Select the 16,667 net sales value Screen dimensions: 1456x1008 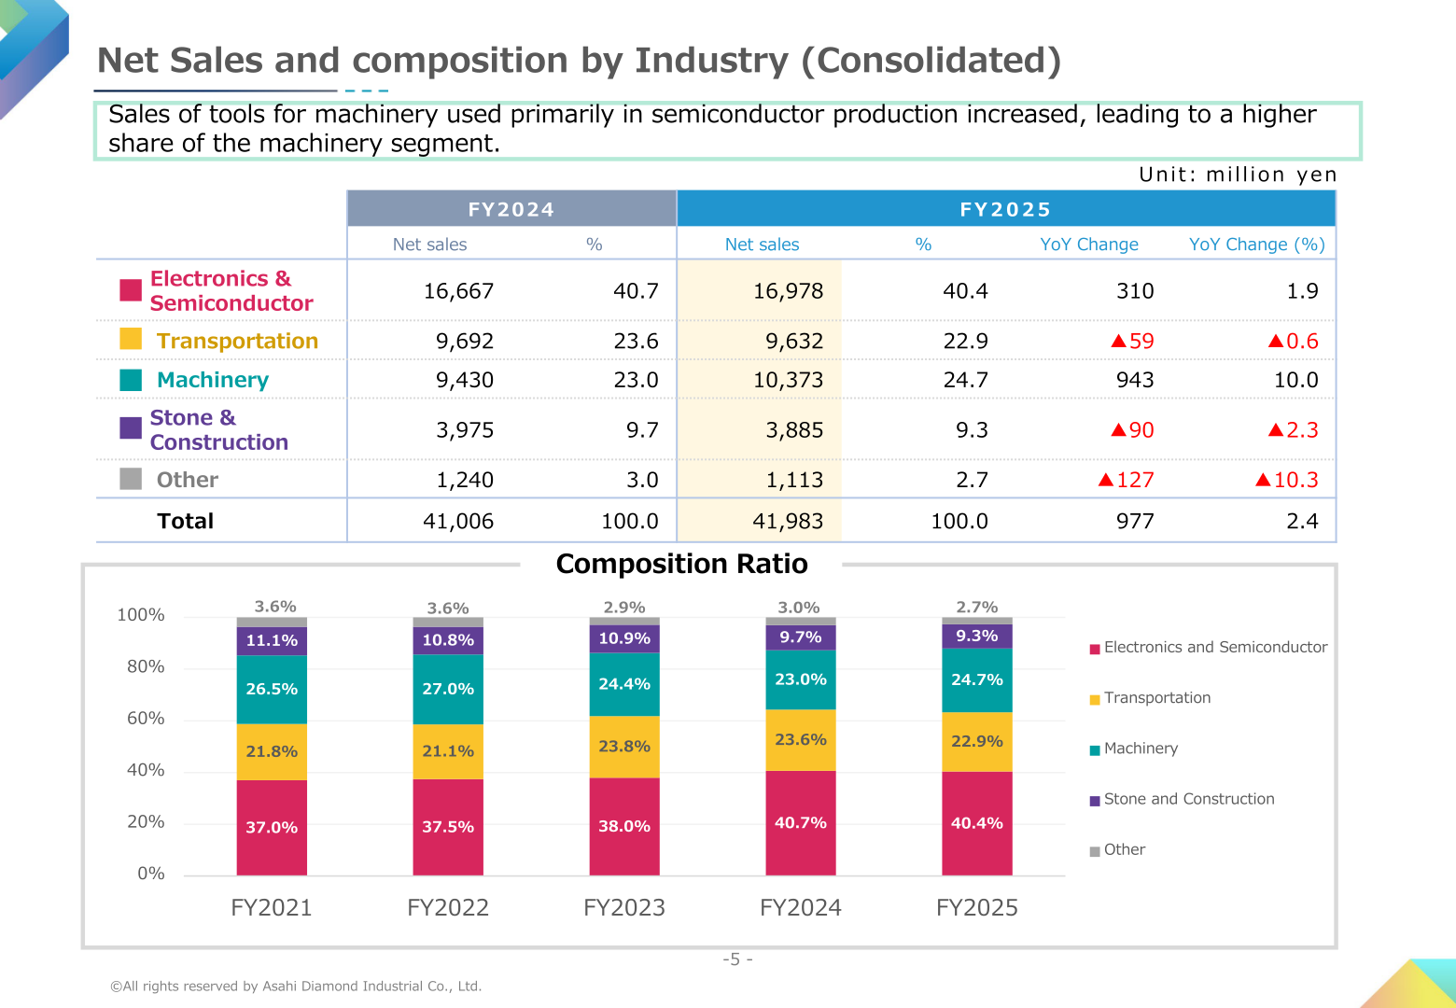(x=458, y=291)
